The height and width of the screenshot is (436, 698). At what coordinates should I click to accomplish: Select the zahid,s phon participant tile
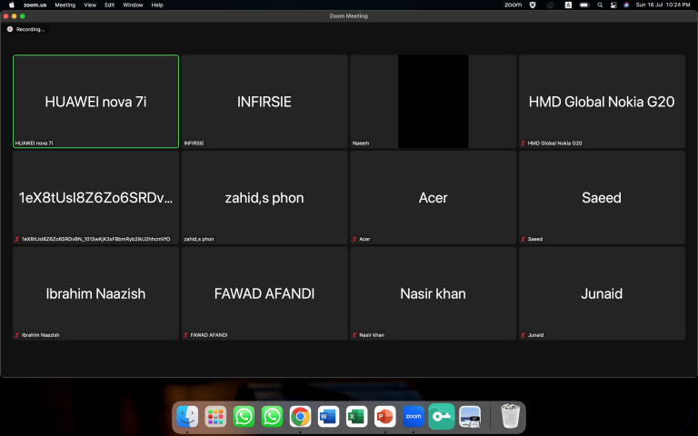pos(264,197)
